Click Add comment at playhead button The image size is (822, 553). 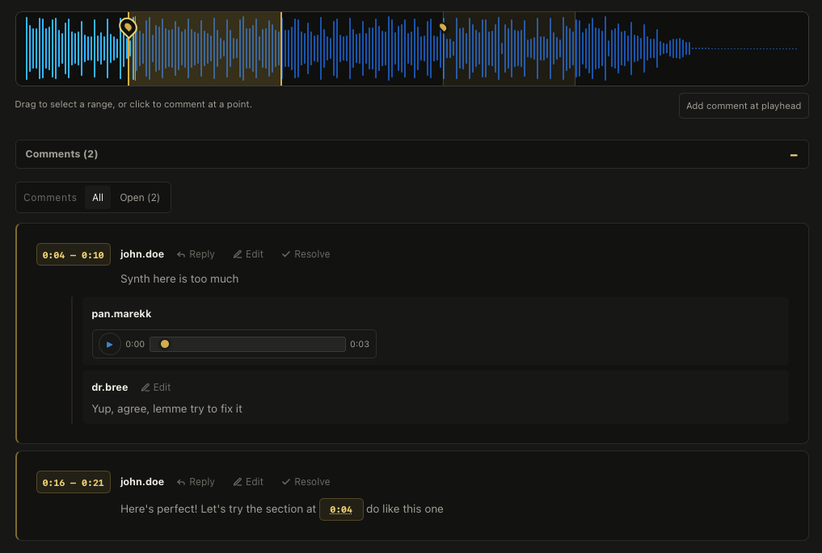tap(744, 106)
